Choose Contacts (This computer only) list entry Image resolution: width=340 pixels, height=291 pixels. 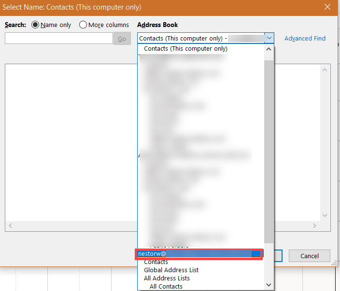tap(185, 49)
